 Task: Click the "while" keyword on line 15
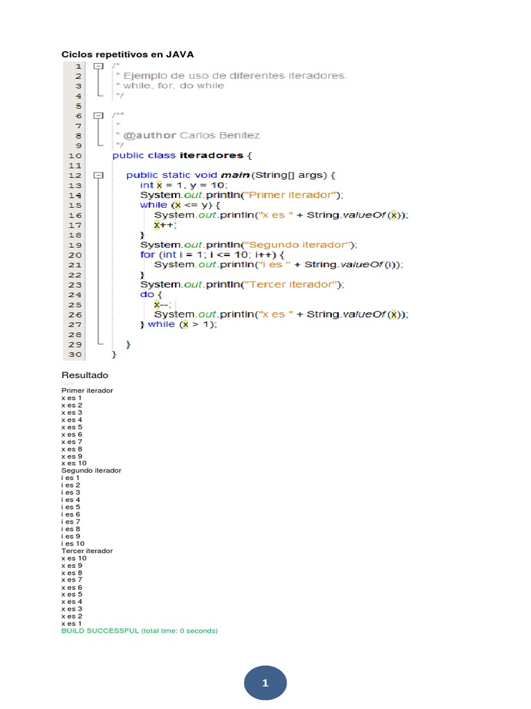153,205
